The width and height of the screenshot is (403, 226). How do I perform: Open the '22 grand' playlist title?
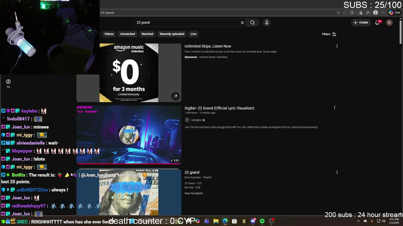(x=192, y=172)
